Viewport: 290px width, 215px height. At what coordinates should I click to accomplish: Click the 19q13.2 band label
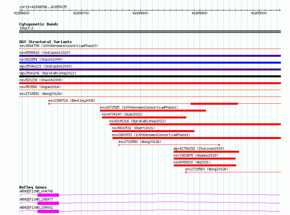pos(26,28)
